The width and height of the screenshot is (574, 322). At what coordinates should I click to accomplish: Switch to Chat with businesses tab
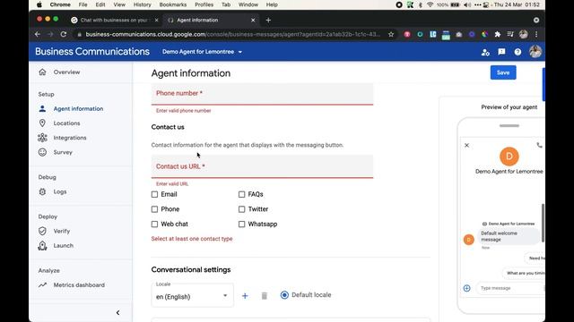click(114, 20)
